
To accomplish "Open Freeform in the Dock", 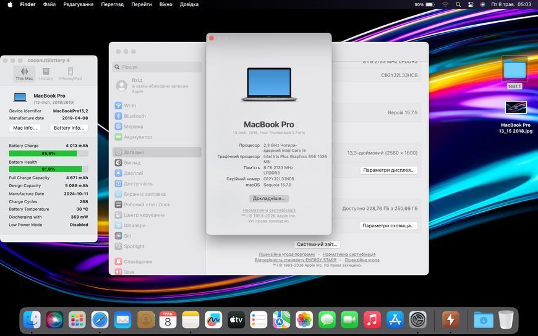I will tap(213, 320).
